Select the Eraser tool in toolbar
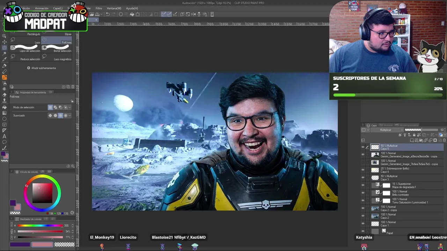The height and width of the screenshot is (251, 447). (5, 95)
